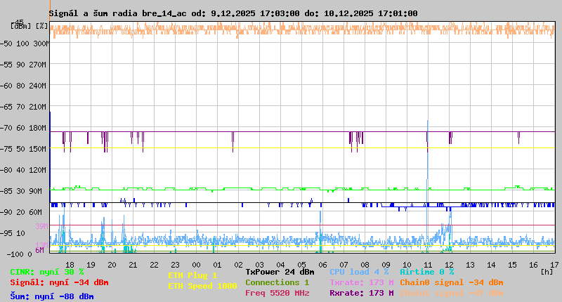Click the Freq 5520 MHz legend label

[x=277, y=293]
